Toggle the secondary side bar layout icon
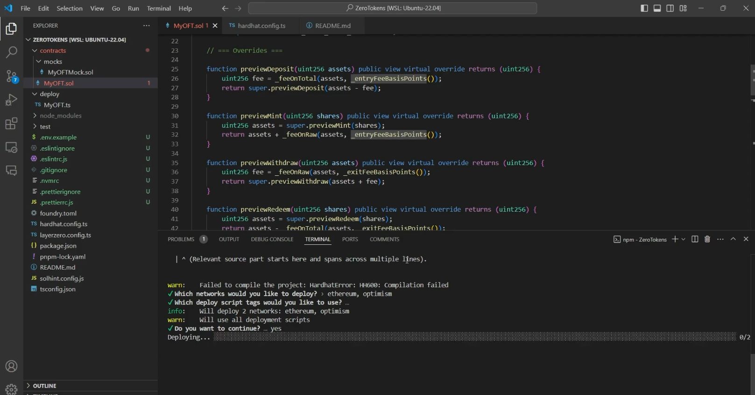Image resolution: width=755 pixels, height=395 pixels. pyautogui.click(x=670, y=8)
